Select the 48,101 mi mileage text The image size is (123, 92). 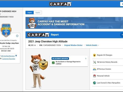coord(32,45)
